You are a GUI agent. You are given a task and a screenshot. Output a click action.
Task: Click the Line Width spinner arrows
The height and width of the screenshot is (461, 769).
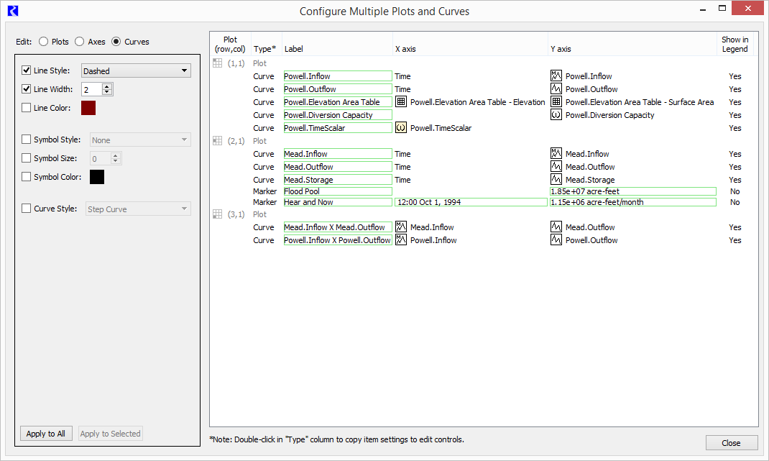107,89
